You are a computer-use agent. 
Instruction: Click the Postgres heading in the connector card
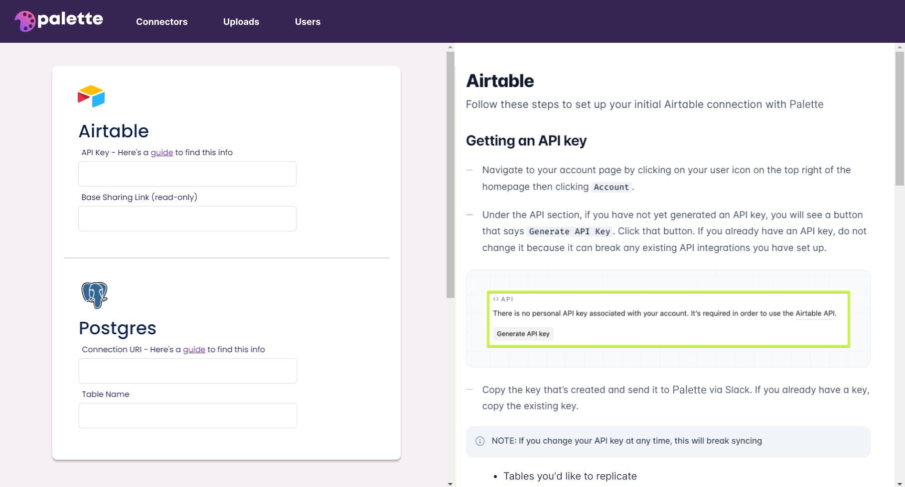point(118,328)
